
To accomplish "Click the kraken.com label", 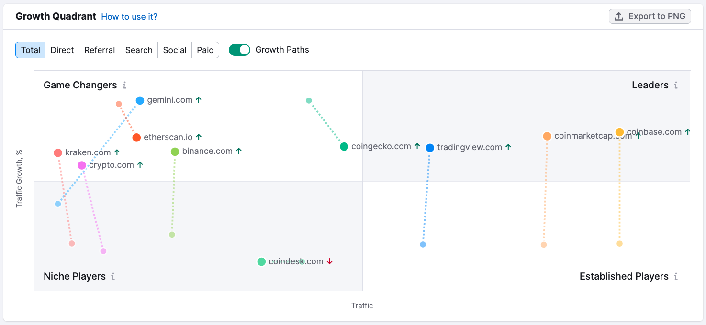I will coord(88,152).
